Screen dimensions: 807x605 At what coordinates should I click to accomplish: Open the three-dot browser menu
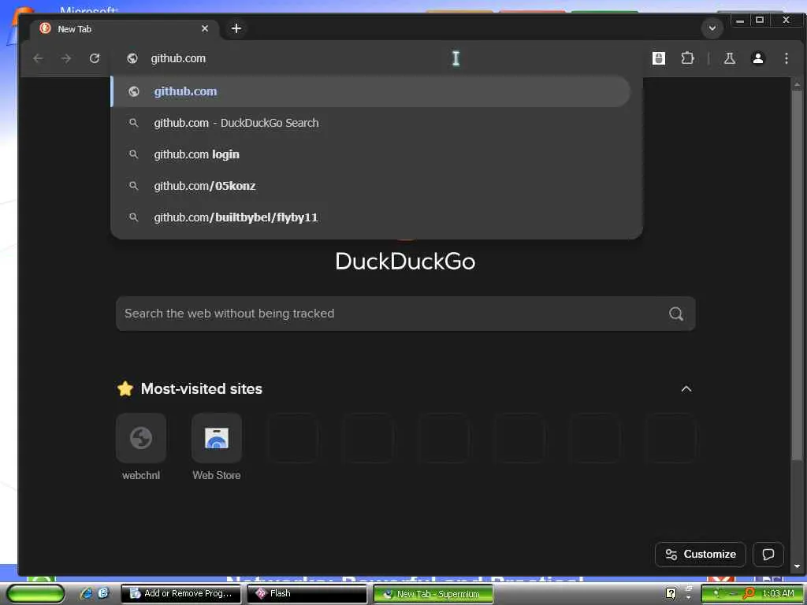point(786,58)
